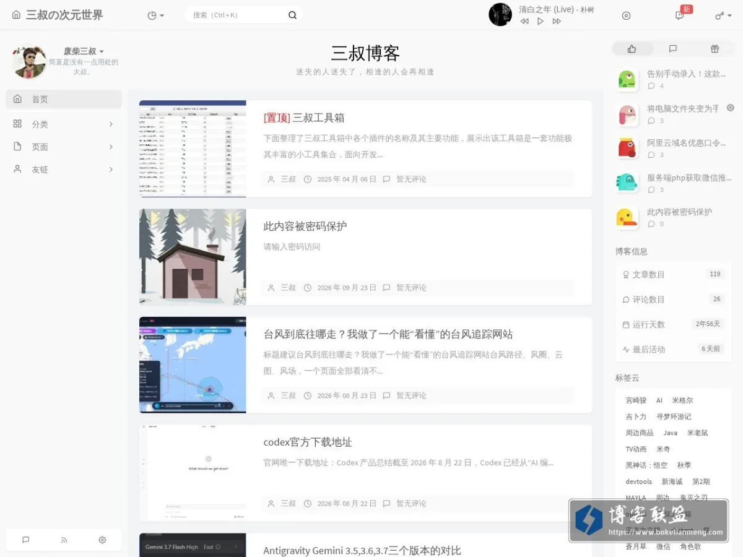Expand the 分类 sidebar menu
This screenshot has width=743, height=557.
64,124
